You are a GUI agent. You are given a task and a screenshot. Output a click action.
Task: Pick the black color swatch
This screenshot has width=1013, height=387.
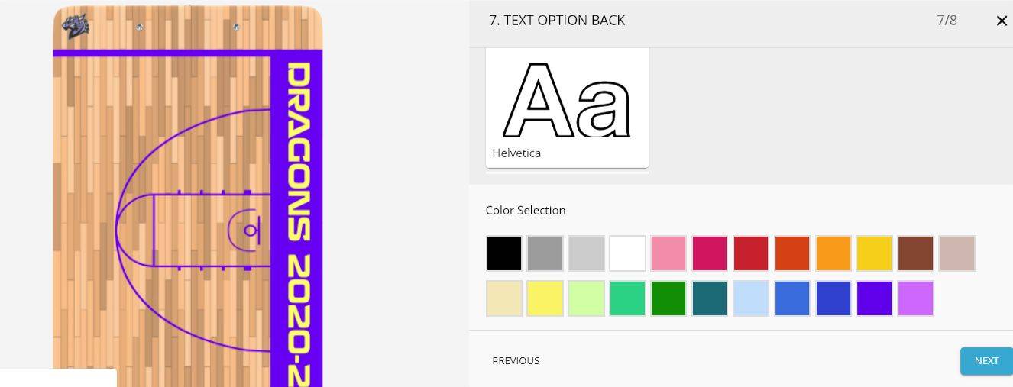coord(504,253)
